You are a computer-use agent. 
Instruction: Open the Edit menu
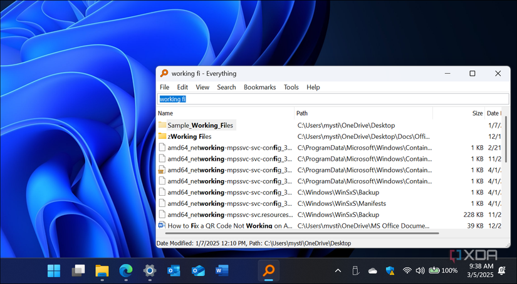182,87
